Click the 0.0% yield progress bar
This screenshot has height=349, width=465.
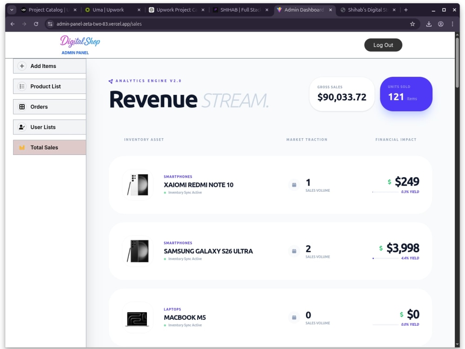click(385, 325)
